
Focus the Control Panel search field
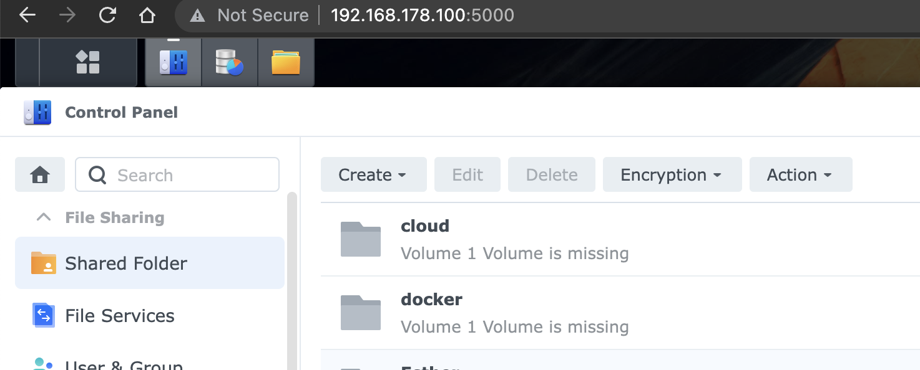click(x=177, y=175)
